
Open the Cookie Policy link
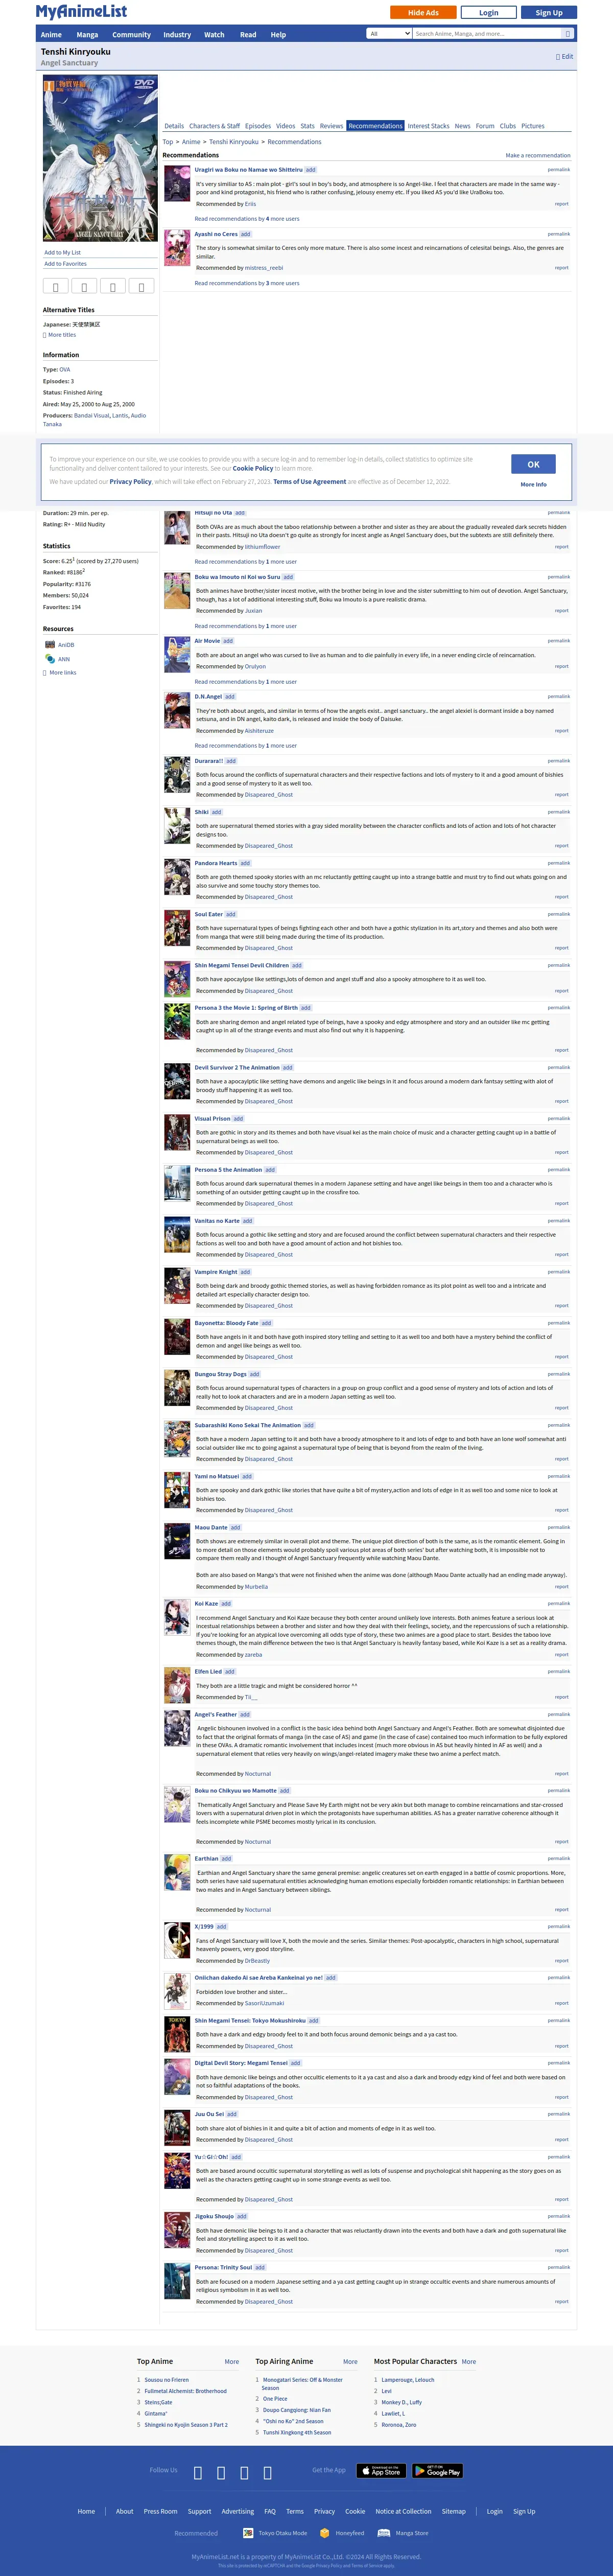pyautogui.click(x=253, y=468)
